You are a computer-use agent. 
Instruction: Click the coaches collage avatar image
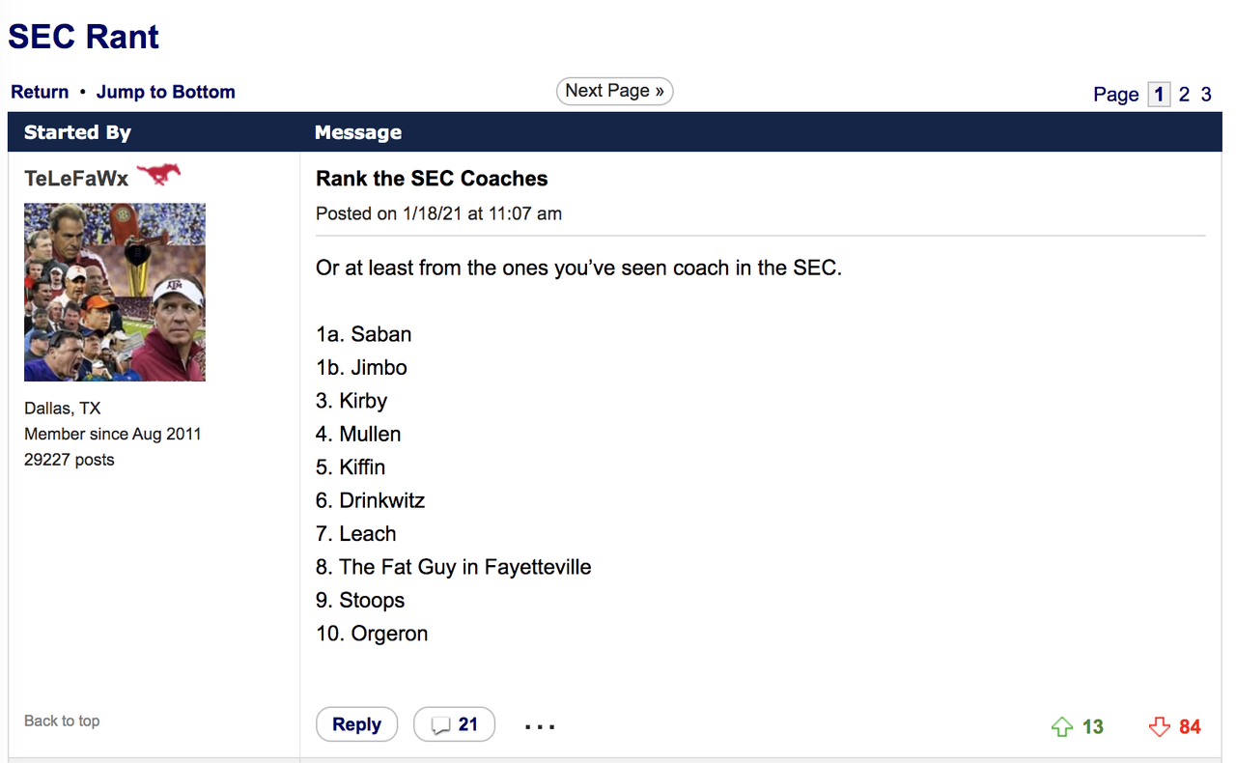(x=115, y=292)
